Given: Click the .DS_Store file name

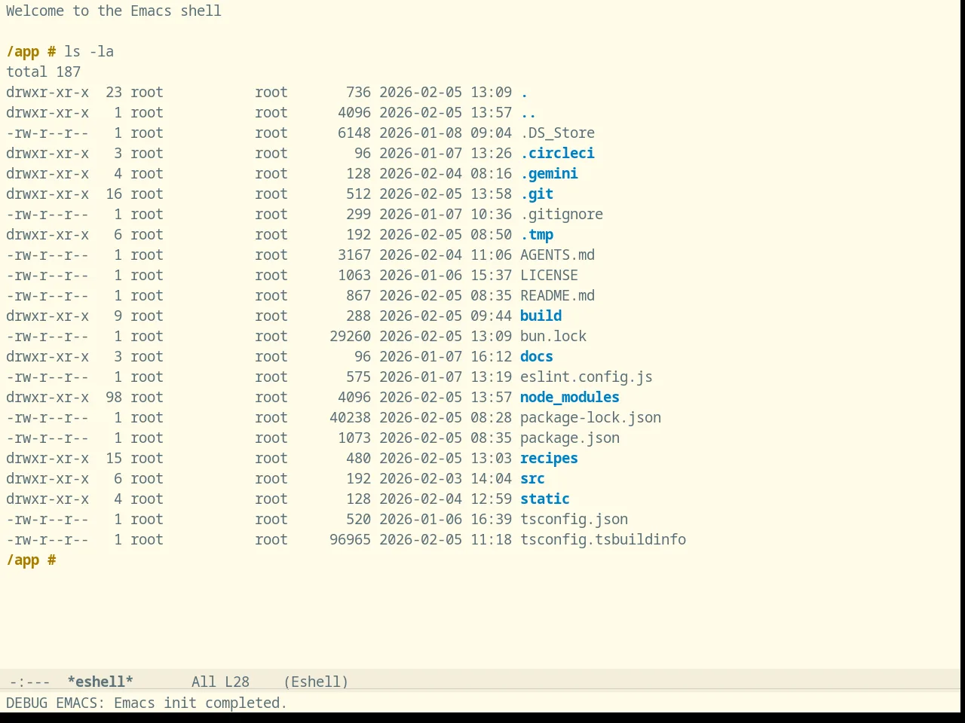Looking at the screenshot, I should pyautogui.click(x=557, y=133).
